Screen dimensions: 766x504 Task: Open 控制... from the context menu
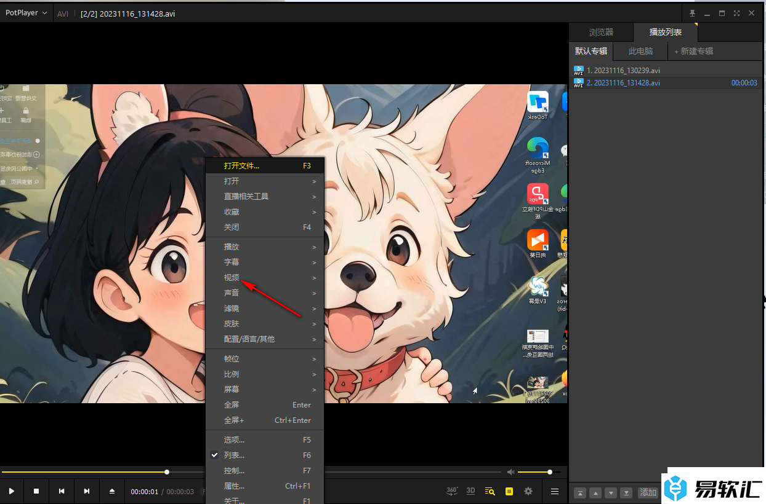coord(264,470)
